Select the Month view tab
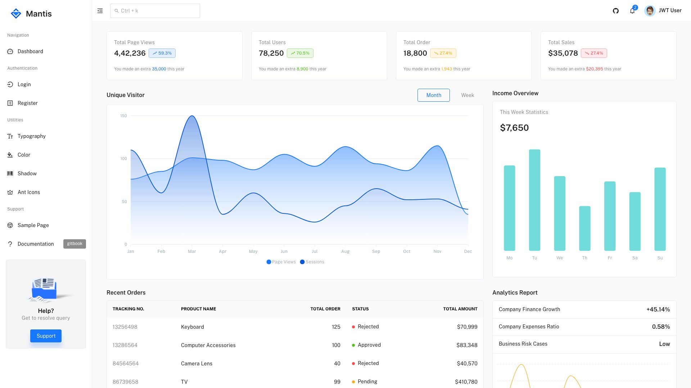Viewport: 691px width, 388px height. click(433, 95)
